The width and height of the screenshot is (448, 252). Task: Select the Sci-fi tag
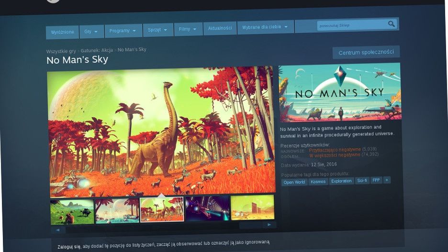tap(362, 180)
